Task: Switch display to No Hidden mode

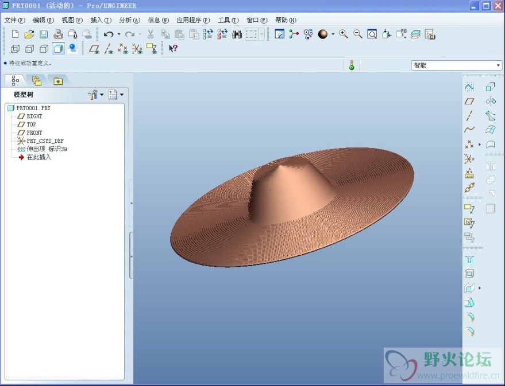Action: click(44, 49)
